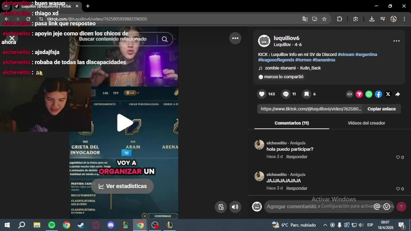Open the media controls icon

click(x=383, y=19)
